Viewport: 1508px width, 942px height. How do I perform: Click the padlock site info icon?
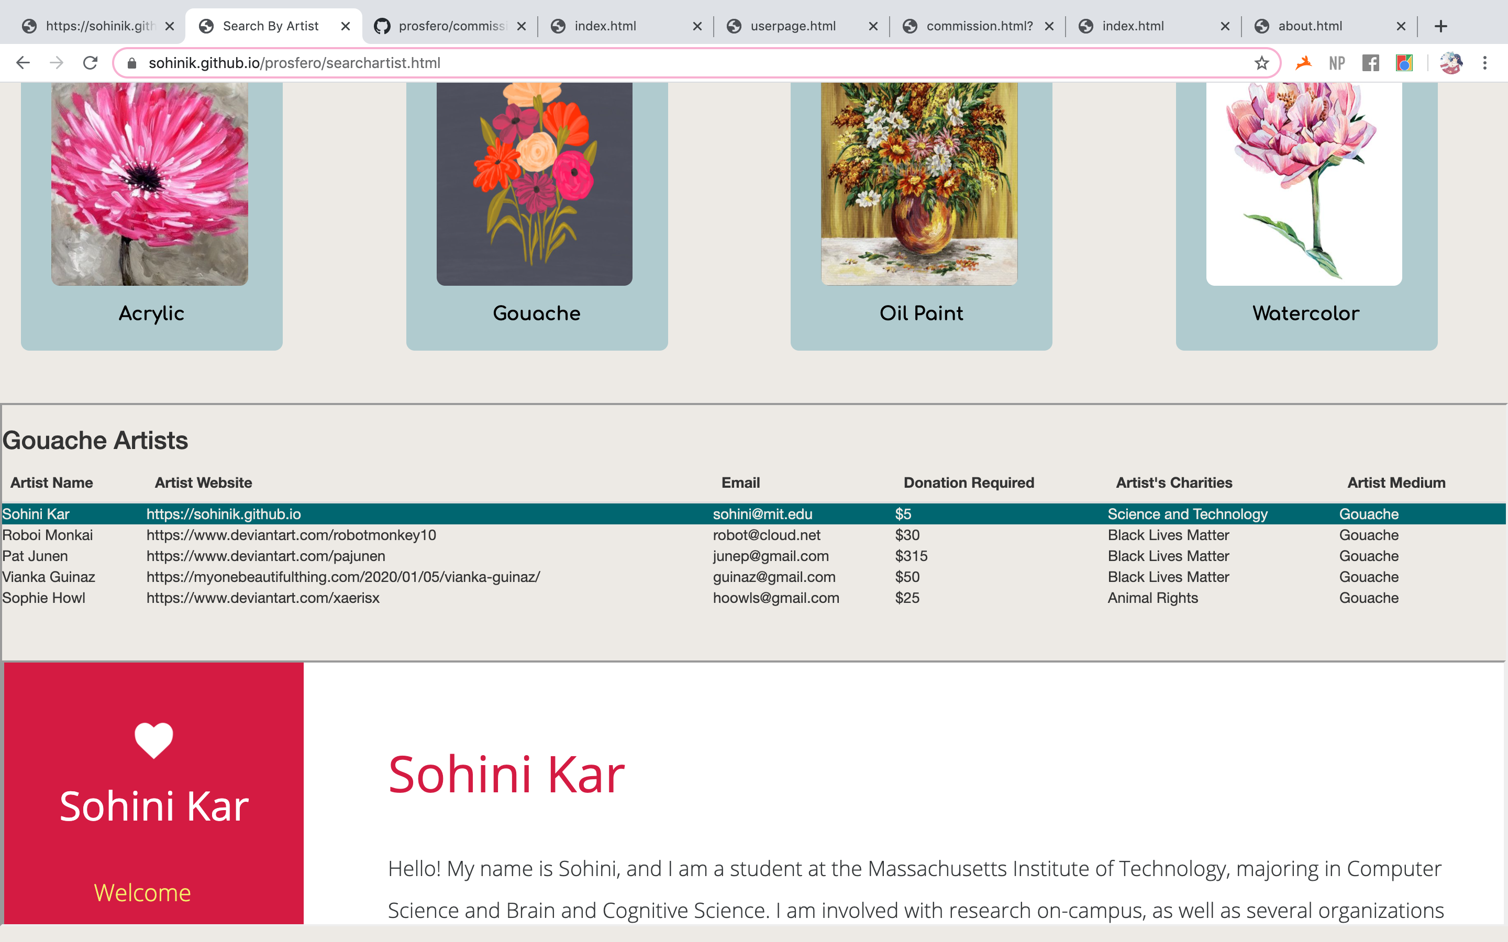click(x=131, y=63)
